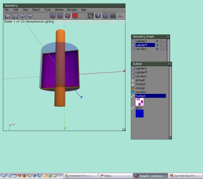Open PowerDesk Pro 6 taskbar button
This screenshot has height=179, width=203.
coord(81,176)
